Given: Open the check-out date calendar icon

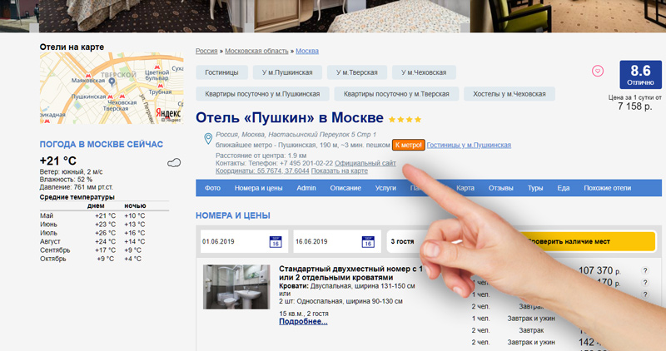Looking at the screenshot, I should [369, 242].
